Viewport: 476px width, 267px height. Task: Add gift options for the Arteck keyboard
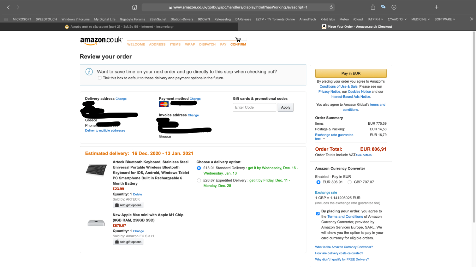click(x=128, y=205)
